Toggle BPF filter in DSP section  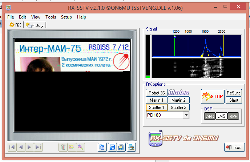[x=233, y=116]
